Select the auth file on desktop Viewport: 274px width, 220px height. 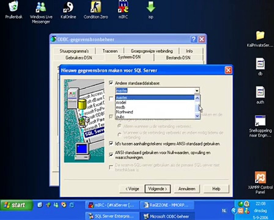[x=260, y=95]
